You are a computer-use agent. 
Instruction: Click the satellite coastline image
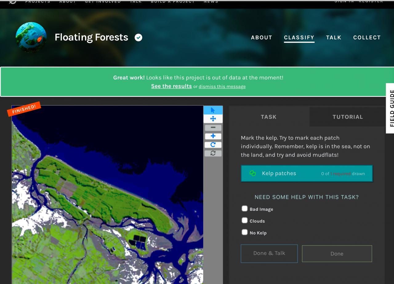[107, 195]
